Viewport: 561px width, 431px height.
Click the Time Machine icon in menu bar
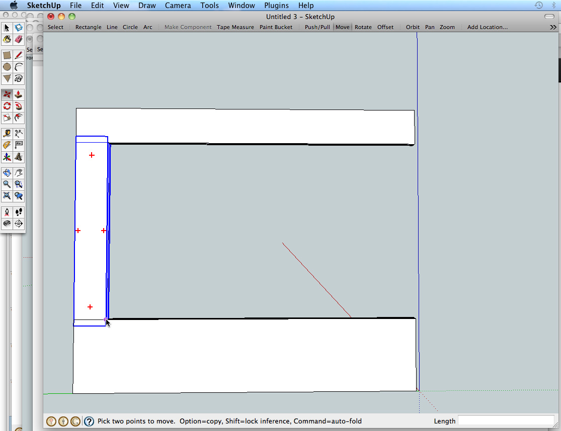538,6
